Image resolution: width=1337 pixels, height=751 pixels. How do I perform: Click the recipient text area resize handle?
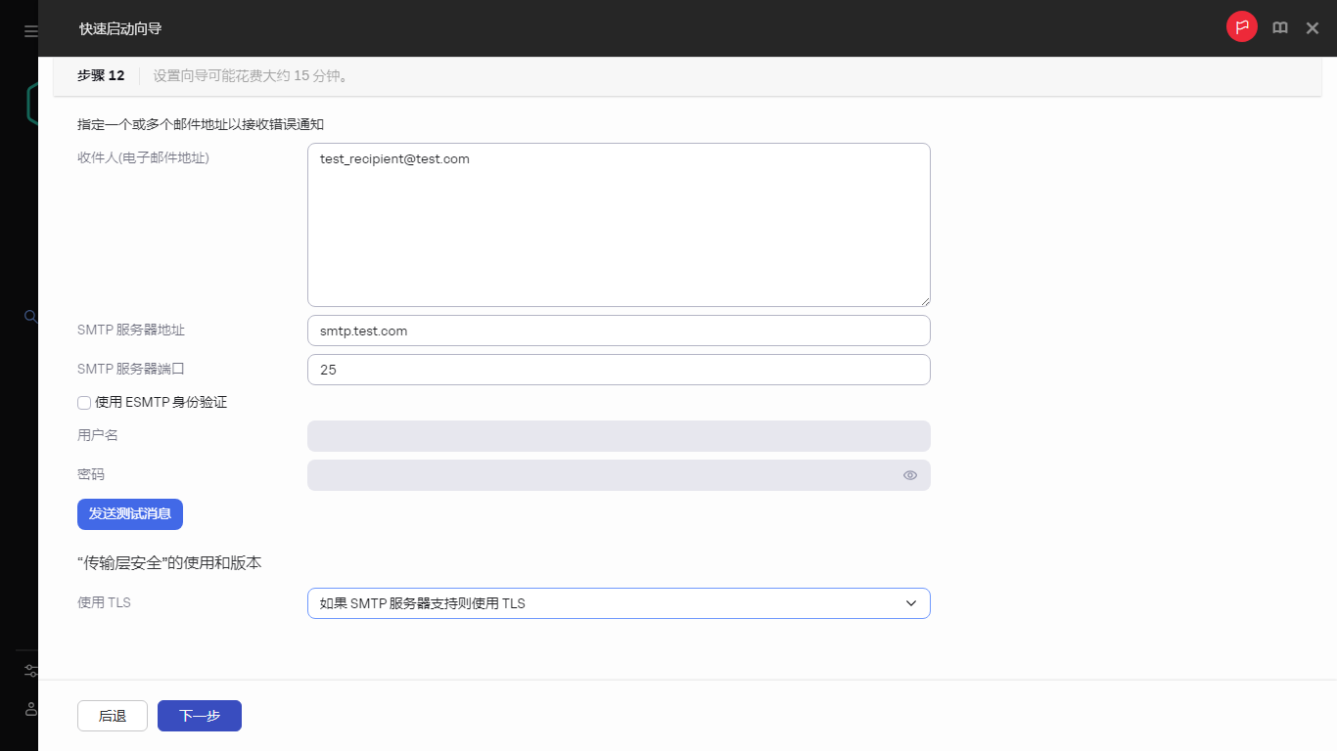tap(924, 301)
